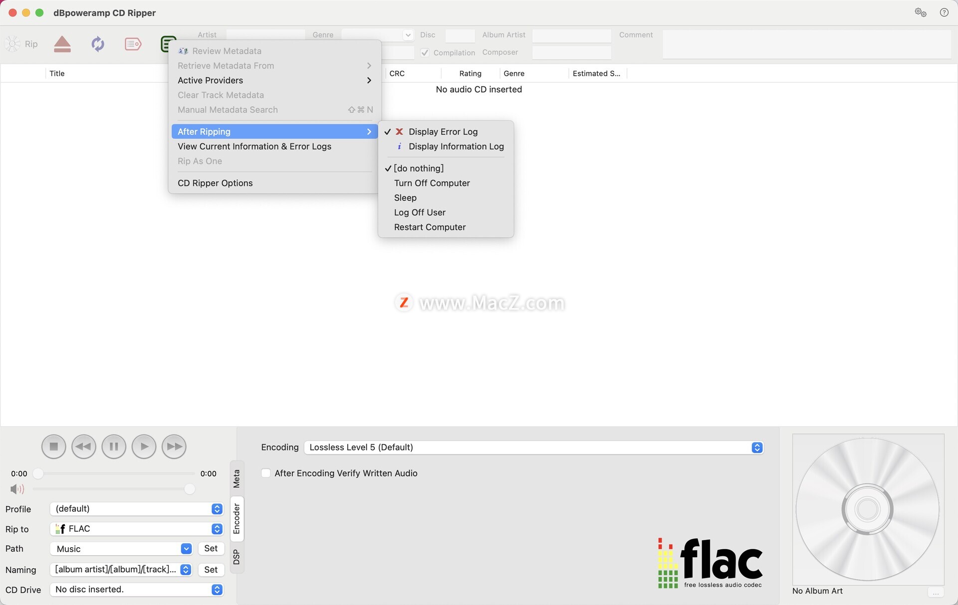This screenshot has width=958, height=605.
Task: Open CD Ripper Options menu entry
Action: [274, 183]
